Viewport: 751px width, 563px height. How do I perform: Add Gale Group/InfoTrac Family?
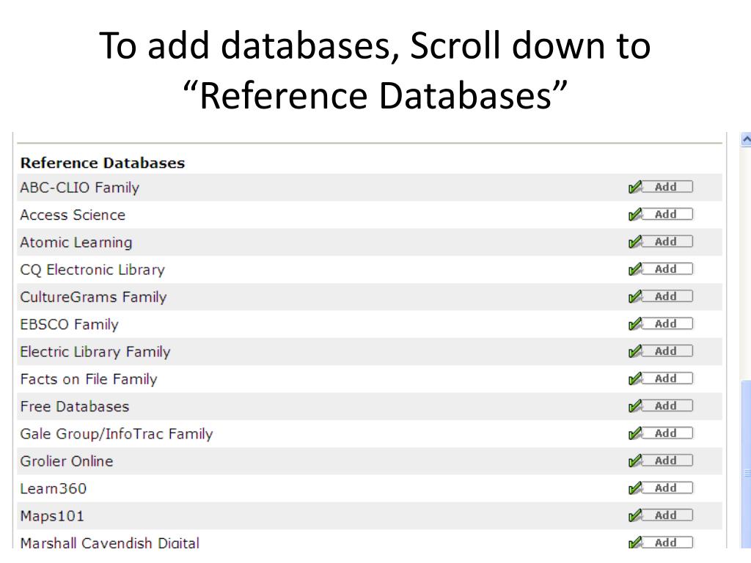661,433
